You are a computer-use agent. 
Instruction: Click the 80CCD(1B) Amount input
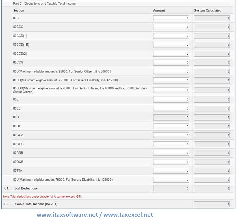click(x=171, y=45)
